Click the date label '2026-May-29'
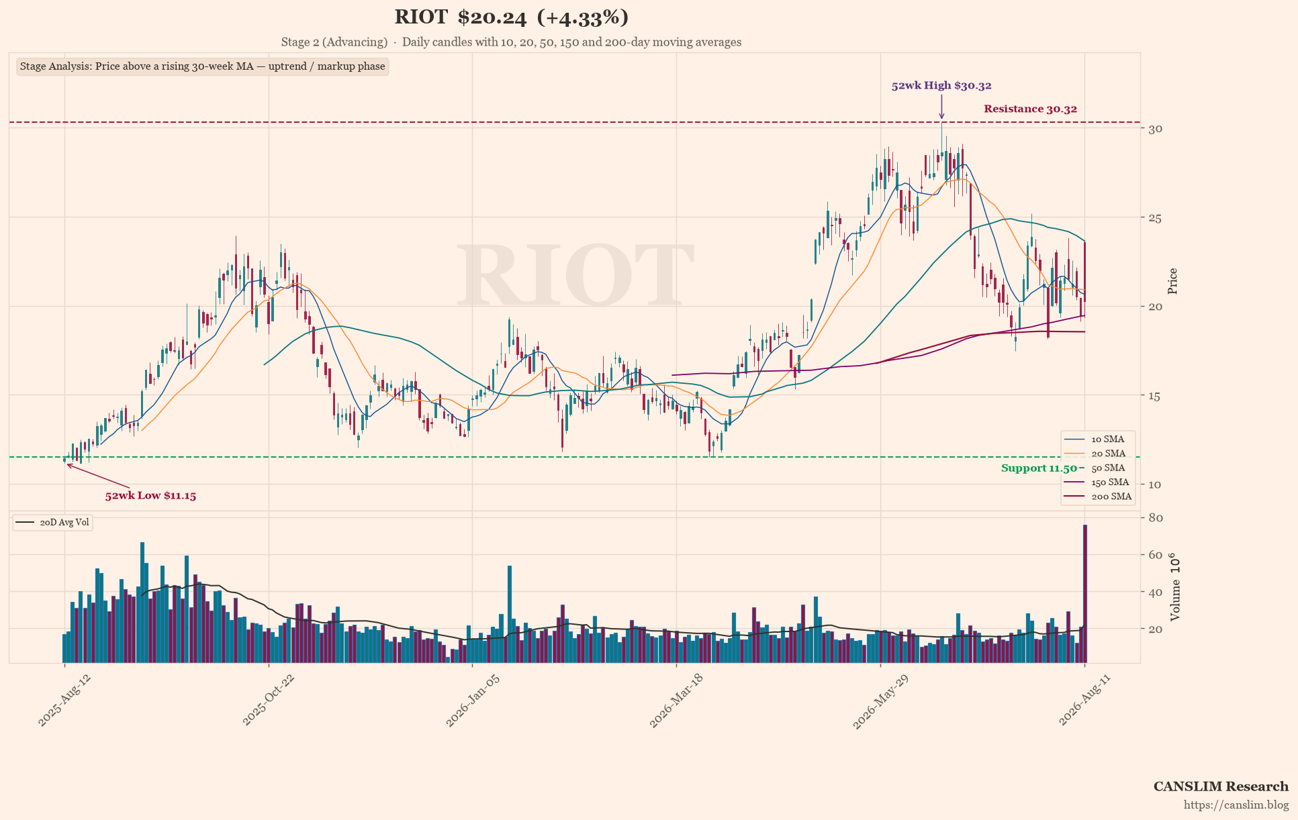 tap(880, 700)
